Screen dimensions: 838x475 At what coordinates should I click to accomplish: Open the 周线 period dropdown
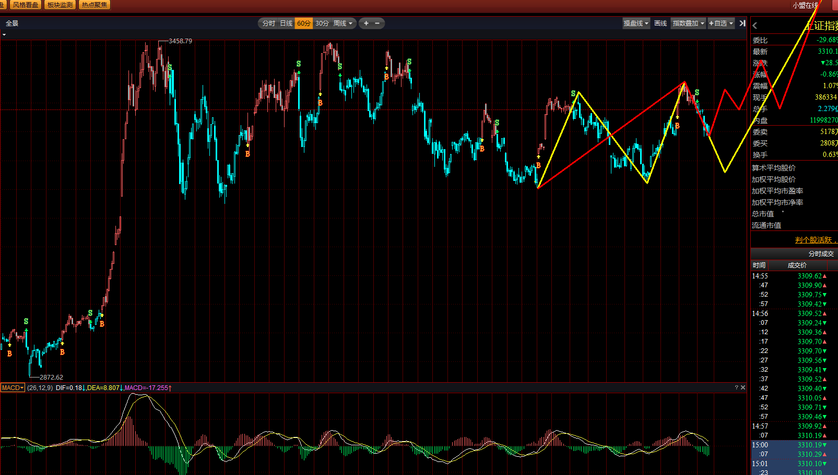tap(343, 23)
